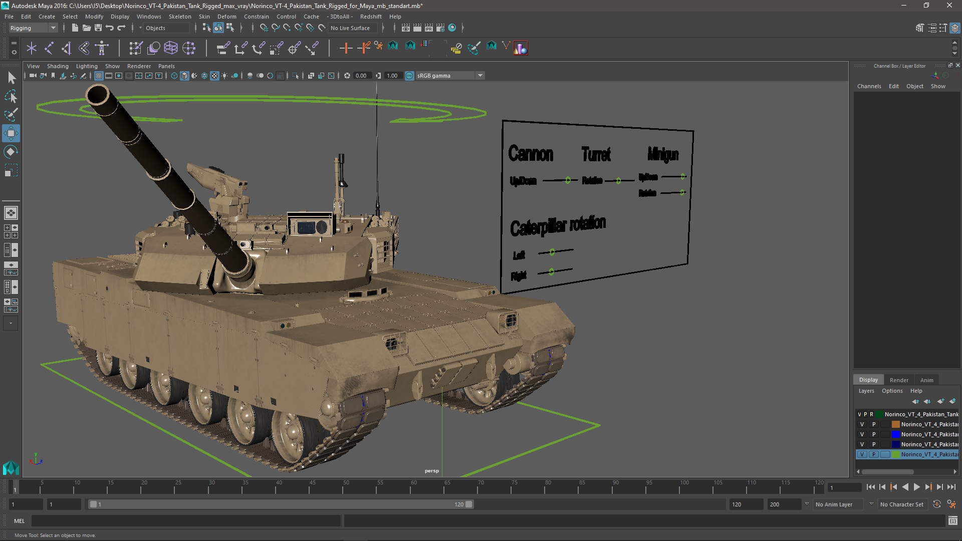Image resolution: width=962 pixels, height=541 pixels.
Task: Click the playback range slider bar
Action: point(281,504)
